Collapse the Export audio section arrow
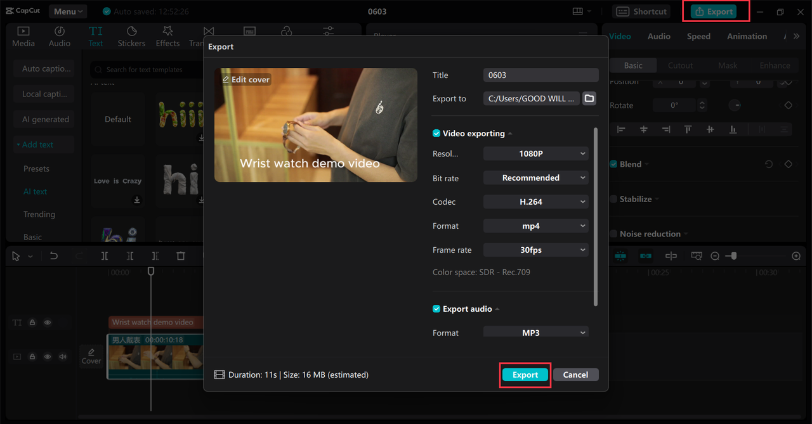The image size is (812, 424). (497, 309)
